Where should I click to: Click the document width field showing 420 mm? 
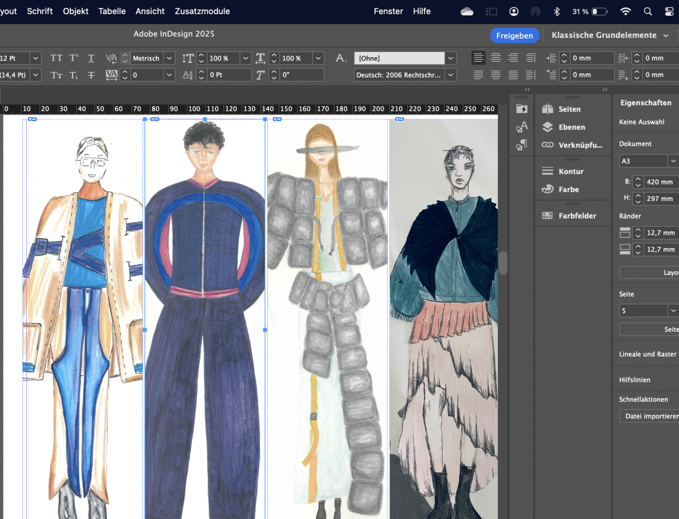[x=661, y=182]
